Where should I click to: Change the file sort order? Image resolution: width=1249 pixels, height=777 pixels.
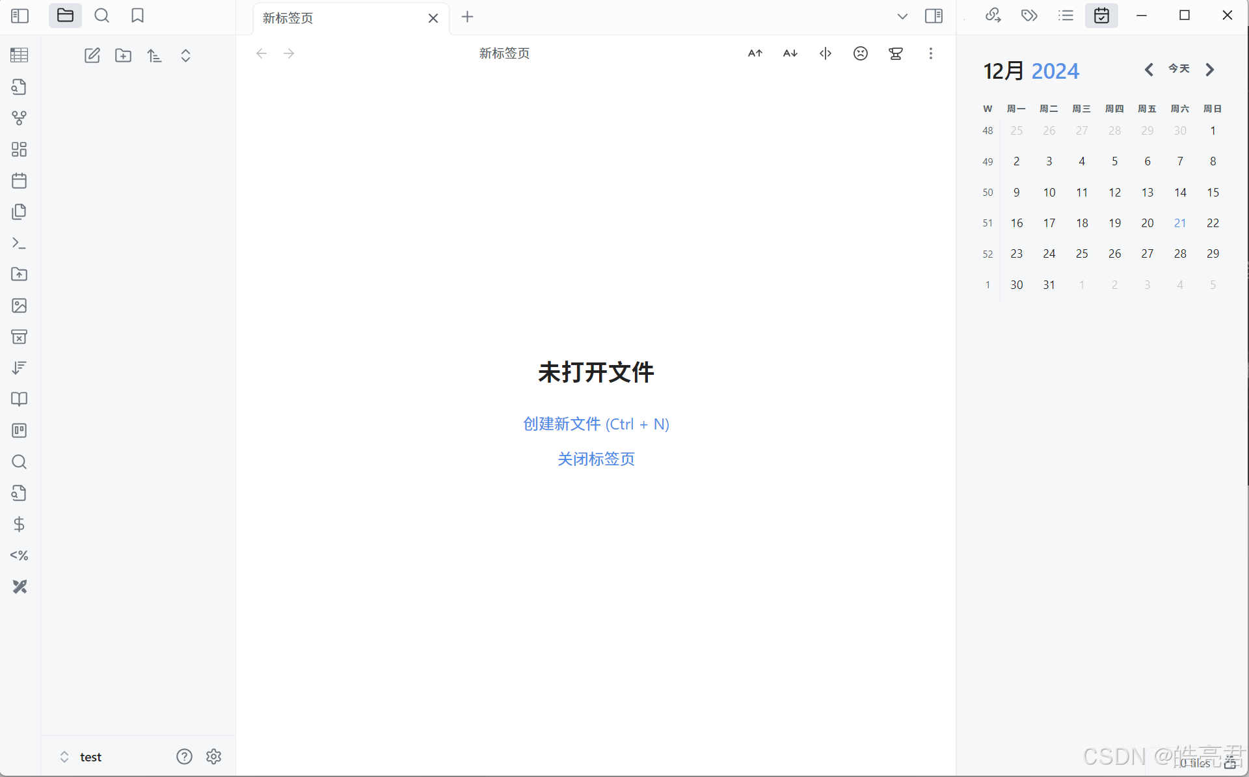[x=154, y=55]
